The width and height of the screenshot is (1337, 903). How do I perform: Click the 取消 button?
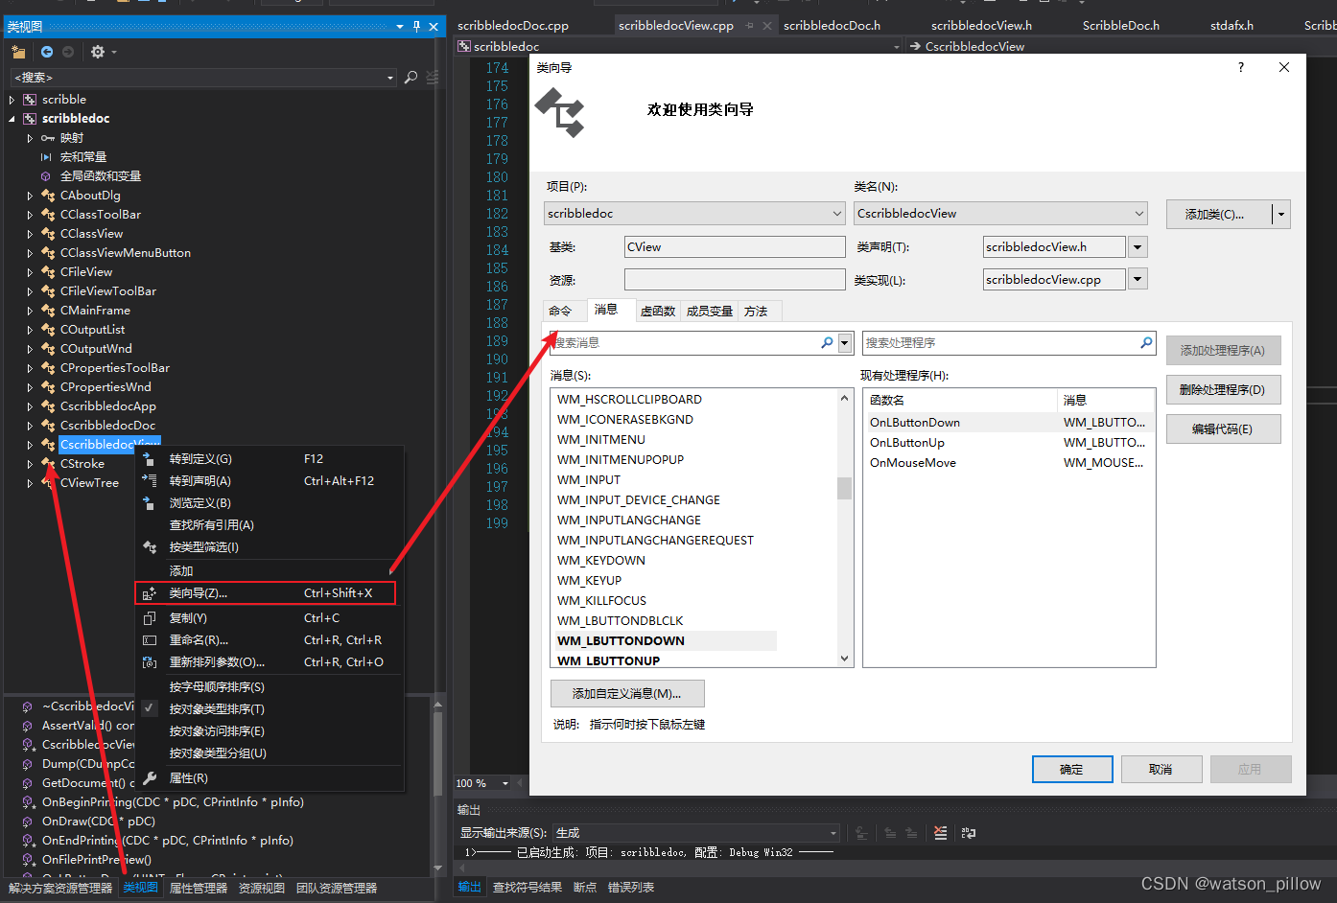[1161, 769]
